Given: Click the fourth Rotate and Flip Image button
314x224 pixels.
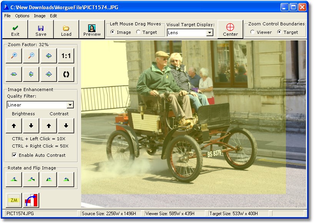Looking at the screenshot, I should pyautogui.click(x=66, y=179).
